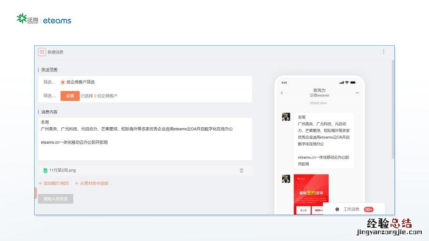Click 张克力 contact name in phone preview
The image size is (429, 241).
pyautogui.click(x=319, y=90)
